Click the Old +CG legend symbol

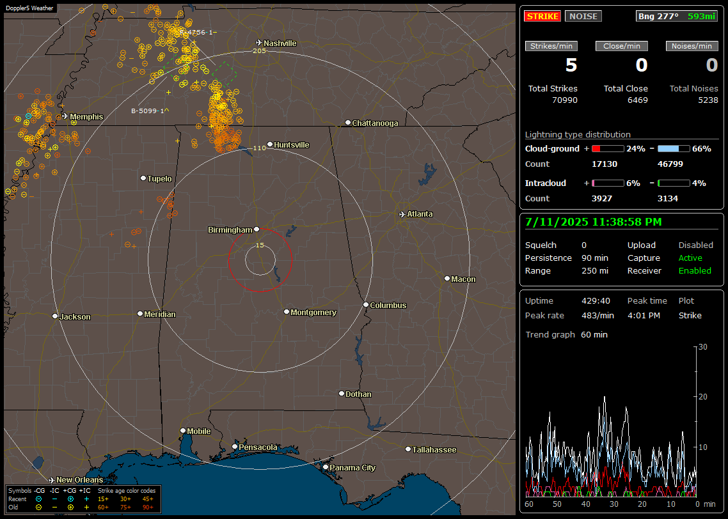coord(70,507)
